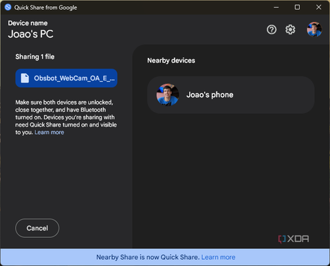Open settings via the gear icon
Screen dimensions: 330x266
pyautogui.click(x=290, y=30)
